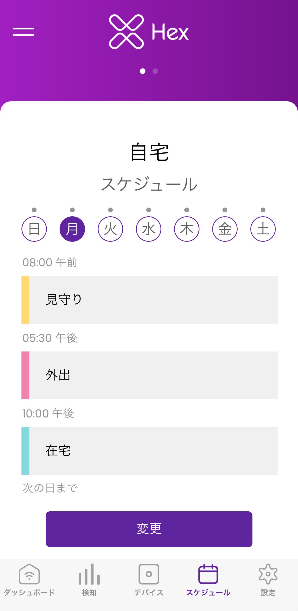298x611 pixels.
Task: Switch to Friday (金) schedule
Action: click(225, 229)
